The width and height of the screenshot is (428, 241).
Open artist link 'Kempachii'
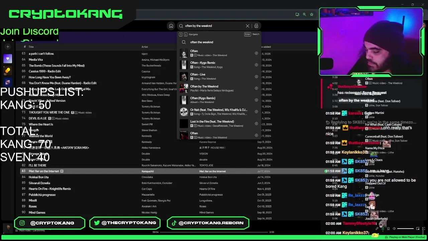pyautogui.click(x=147, y=171)
